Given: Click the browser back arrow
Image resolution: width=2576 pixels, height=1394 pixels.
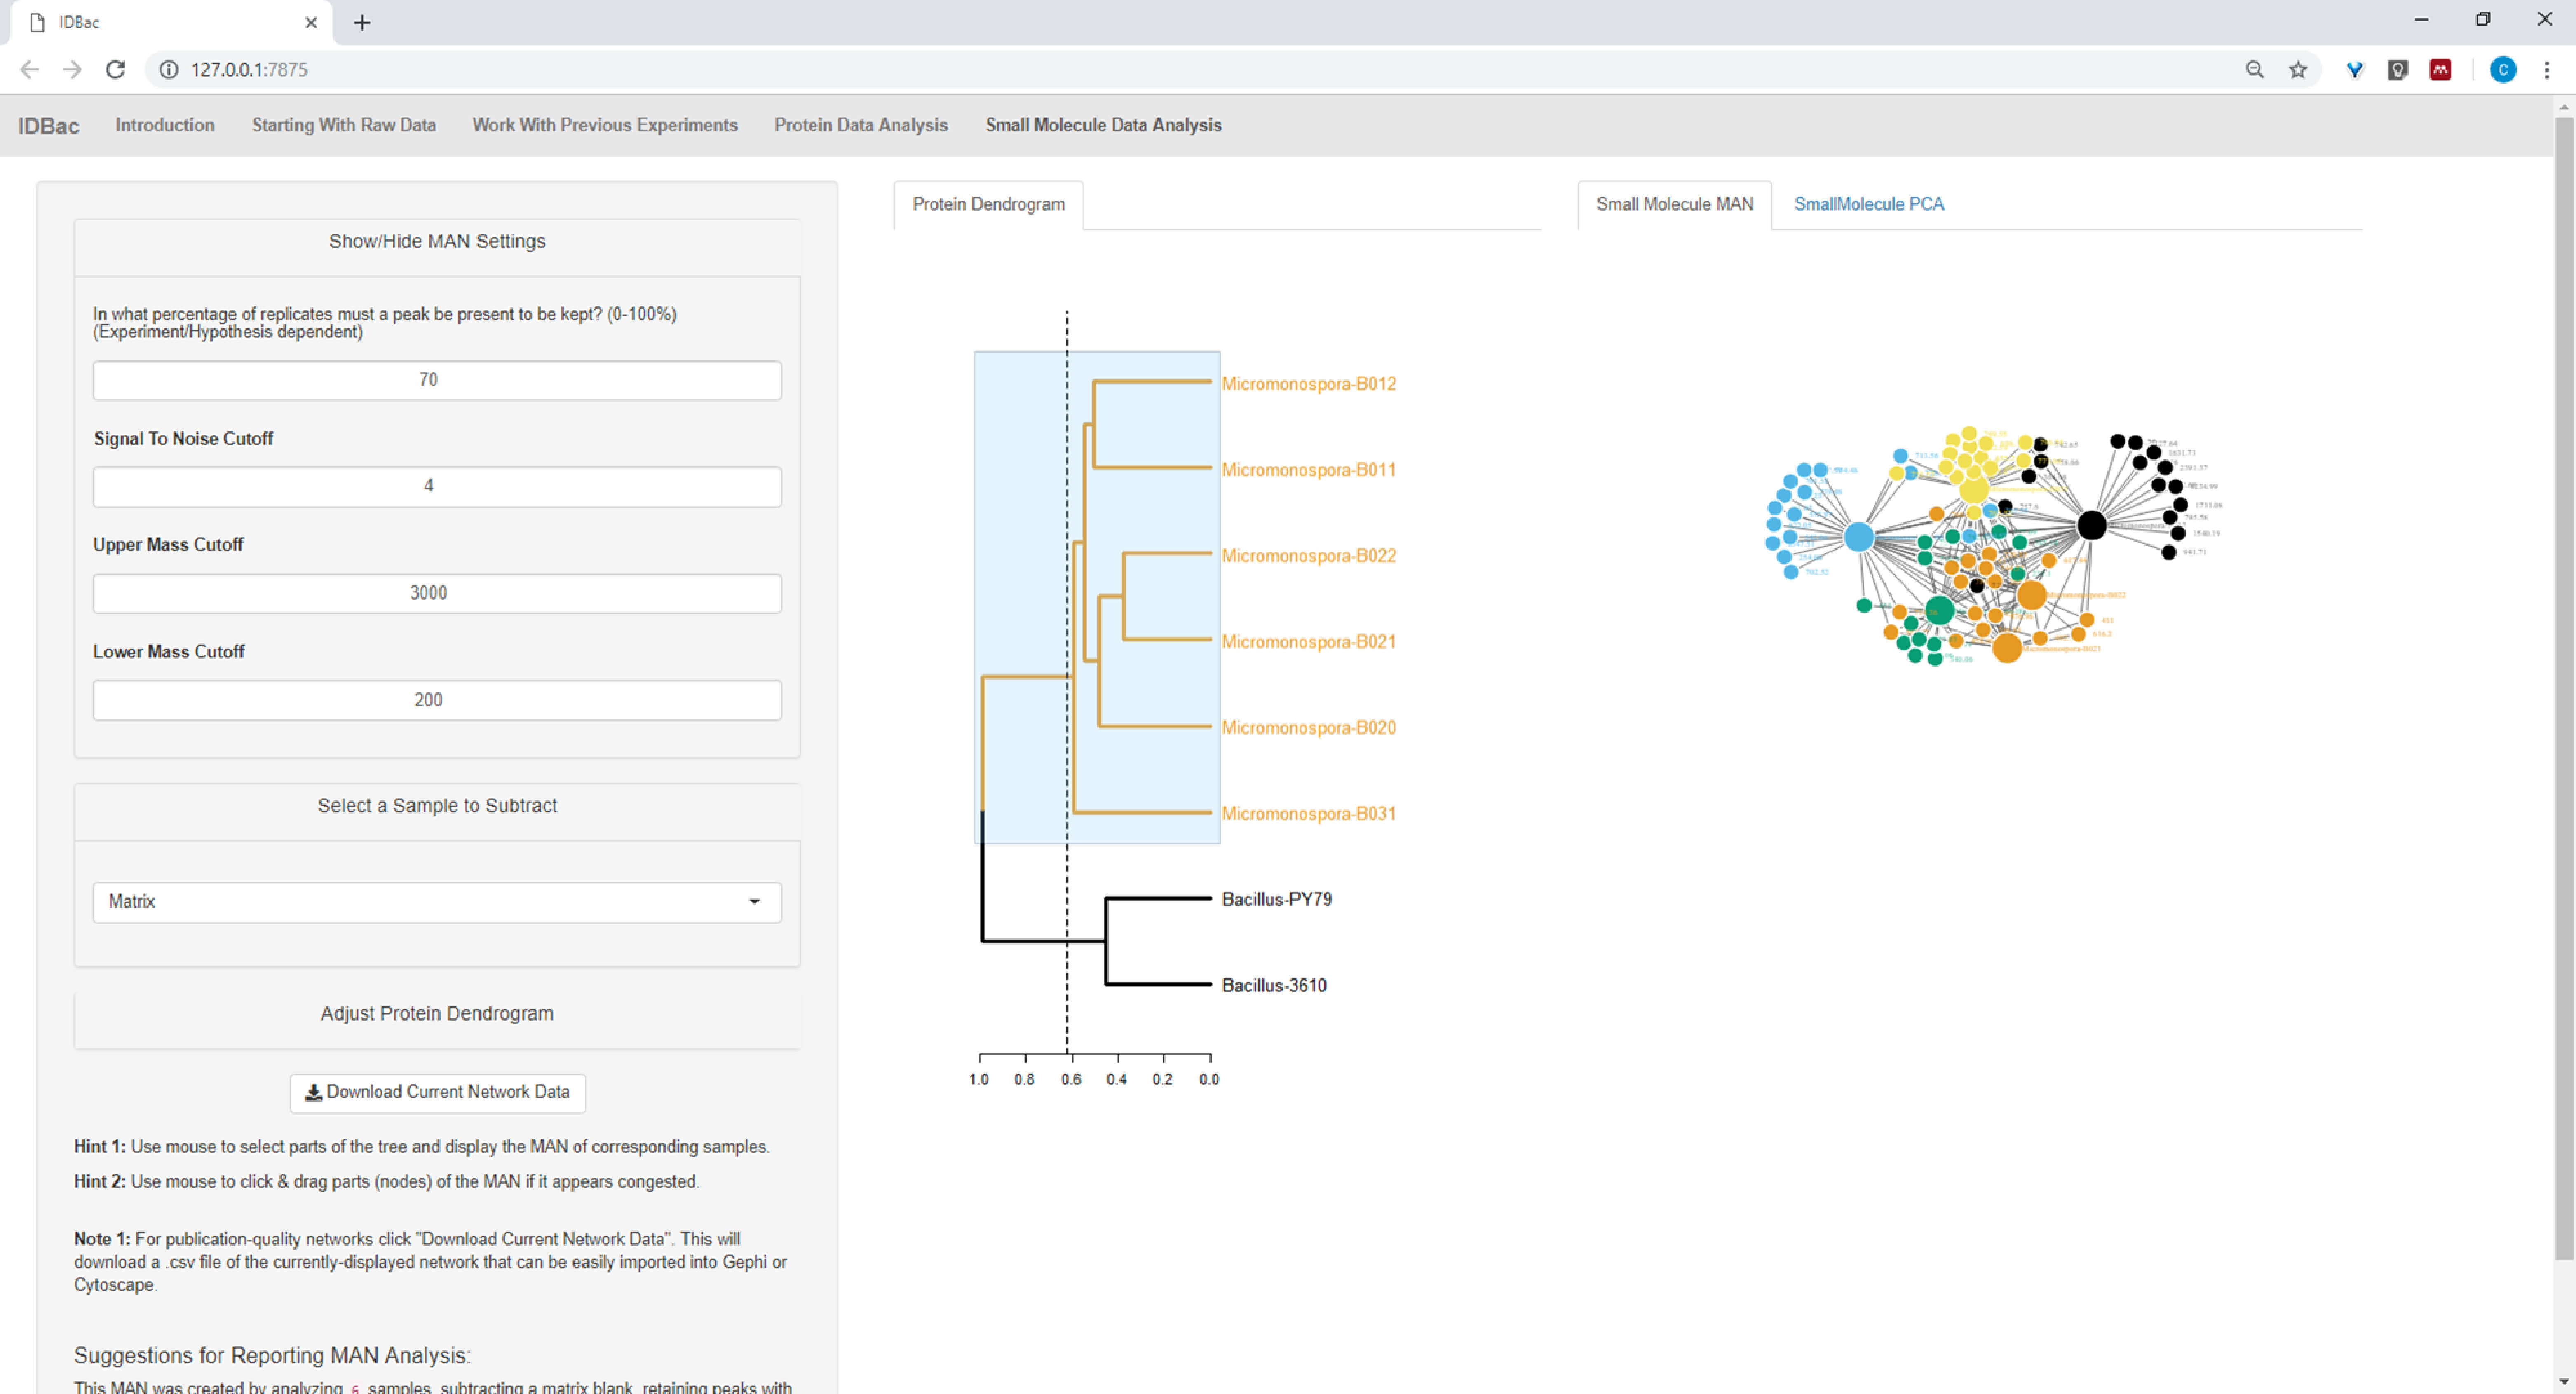Looking at the screenshot, I should [x=29, y=69].
